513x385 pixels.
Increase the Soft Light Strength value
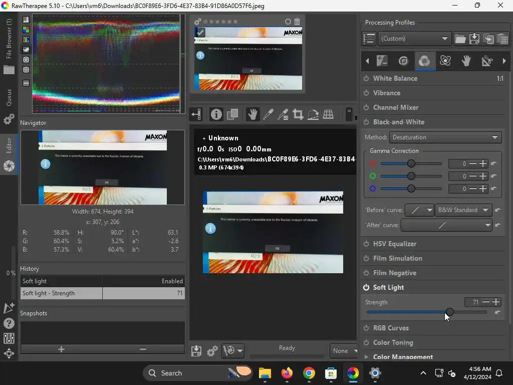pyautogui.click(x=496, y=302)
